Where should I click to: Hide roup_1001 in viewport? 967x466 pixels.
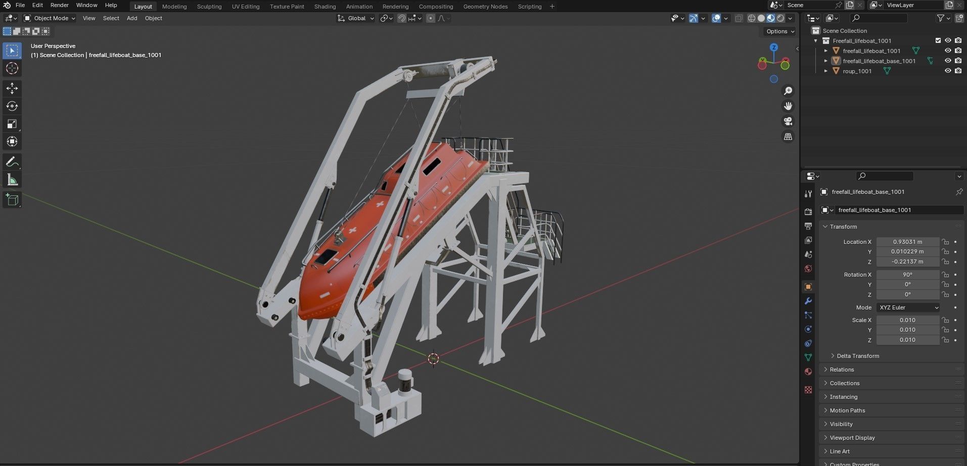click(x=948, y=71)
